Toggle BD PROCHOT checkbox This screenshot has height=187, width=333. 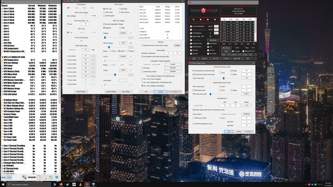(191, 47)
